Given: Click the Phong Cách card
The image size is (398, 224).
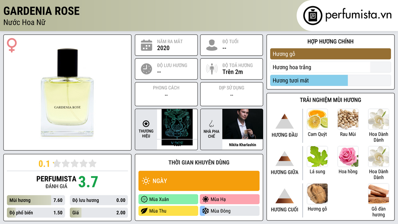Looking at the screenshot, I should pyautogui.click(x=166, y=94).
